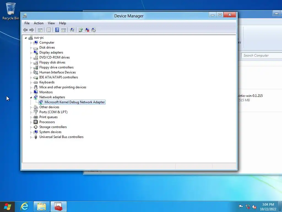Image resolution: width=282 pixels, height=212 pixels.
Task: Expand the IDE ATA/ATAPI controllers node
Action: [x=31, y=78]
